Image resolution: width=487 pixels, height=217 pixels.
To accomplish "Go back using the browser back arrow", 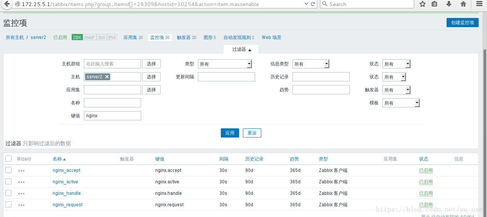I will pos(7,4).
